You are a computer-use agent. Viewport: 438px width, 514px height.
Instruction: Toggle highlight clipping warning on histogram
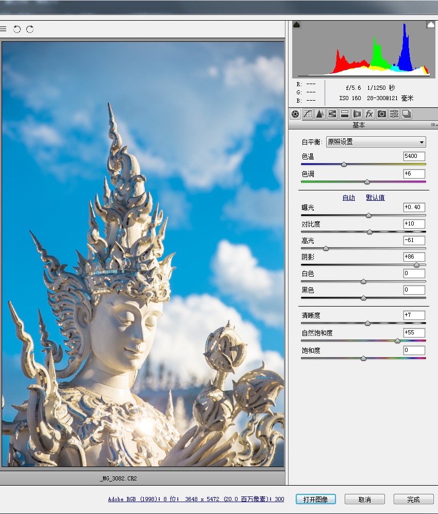pos(430,25)
